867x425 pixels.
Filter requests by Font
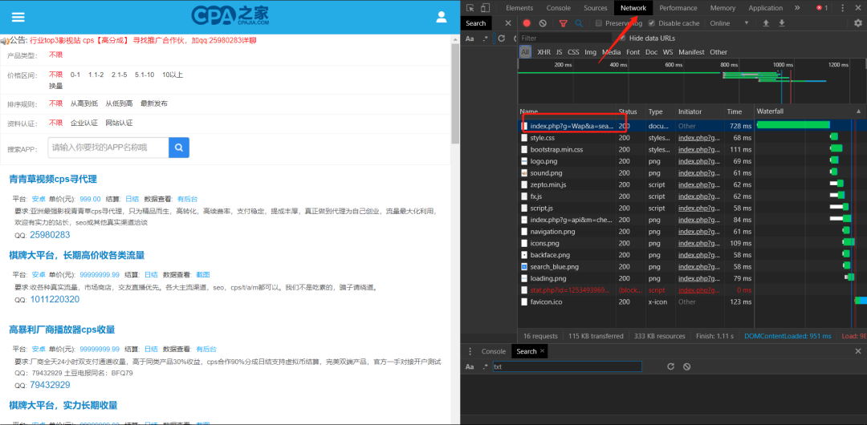coord(633,52)
